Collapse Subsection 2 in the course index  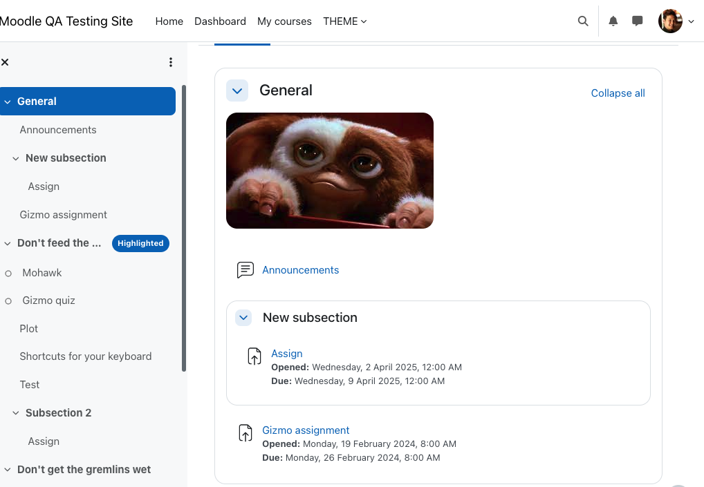16,413
